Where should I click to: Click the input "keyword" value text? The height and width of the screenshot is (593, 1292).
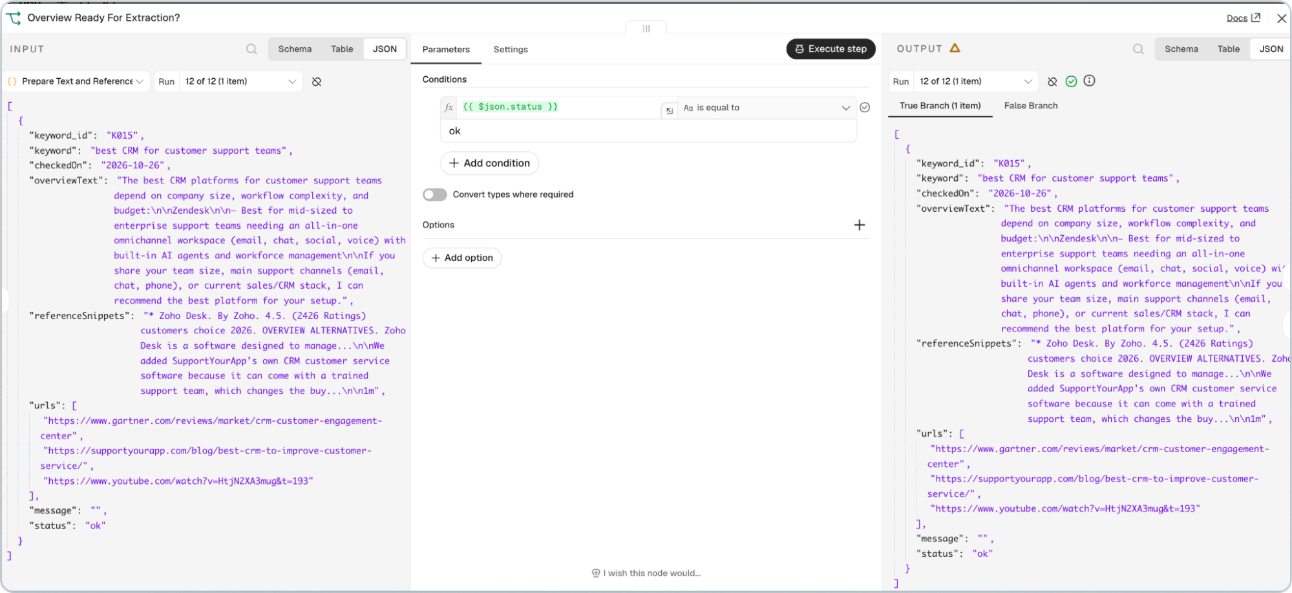(x=188, y=151)
